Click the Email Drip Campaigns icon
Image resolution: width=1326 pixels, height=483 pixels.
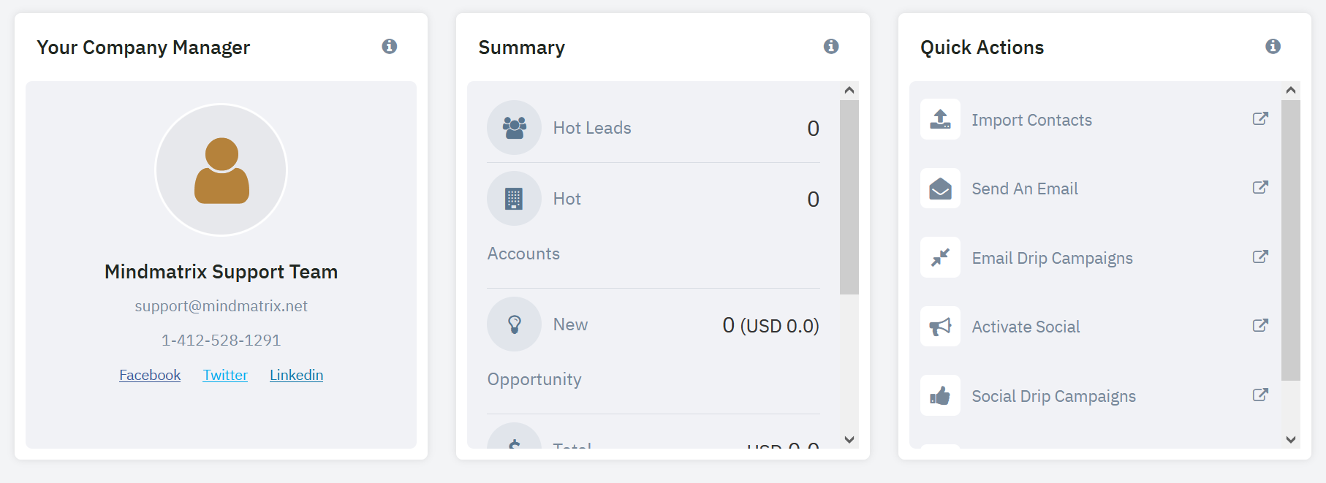940,257
